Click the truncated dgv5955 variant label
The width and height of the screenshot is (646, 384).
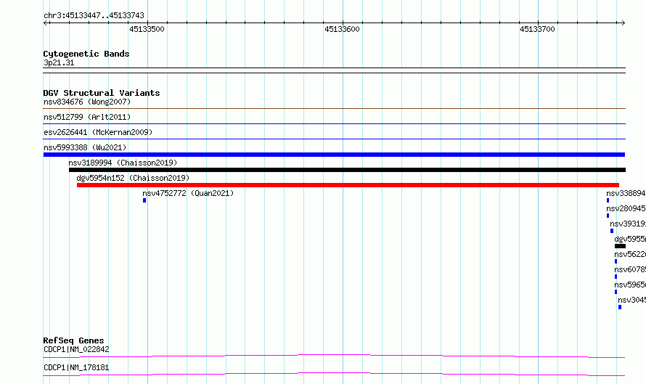(630, 239)
